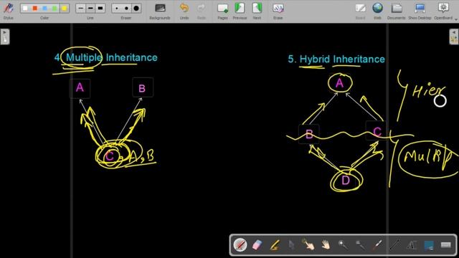Select the yellow pen color
This screenshot has height=258, width=459.
coord(65,8)
